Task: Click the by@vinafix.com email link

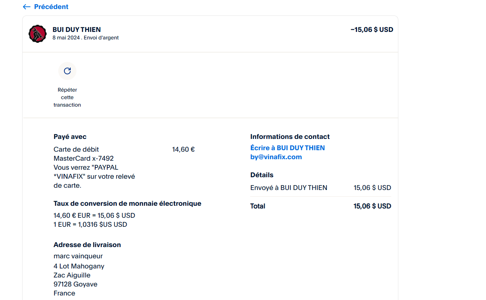Action: (276, 157)
